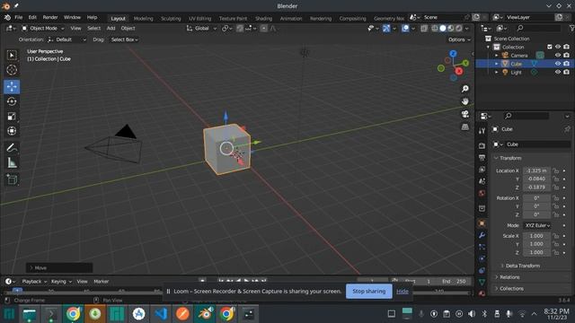Switch to the Modeling workspace tab
The height and width of the screenshot is (323, 575).
144,18
